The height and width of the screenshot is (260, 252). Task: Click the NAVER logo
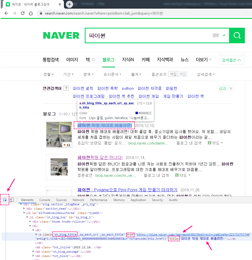[61, 35]
